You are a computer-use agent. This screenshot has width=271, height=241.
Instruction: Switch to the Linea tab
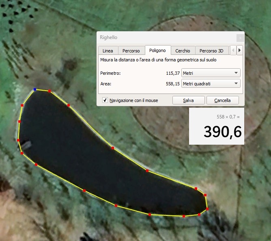108,51
